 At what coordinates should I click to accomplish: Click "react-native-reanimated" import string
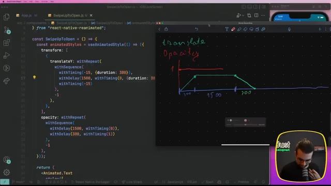tap(77, 28)
